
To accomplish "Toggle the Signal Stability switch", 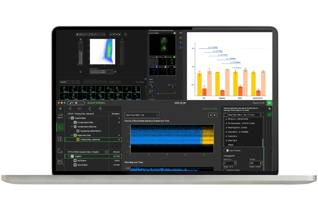I will (x=226, y=151).
